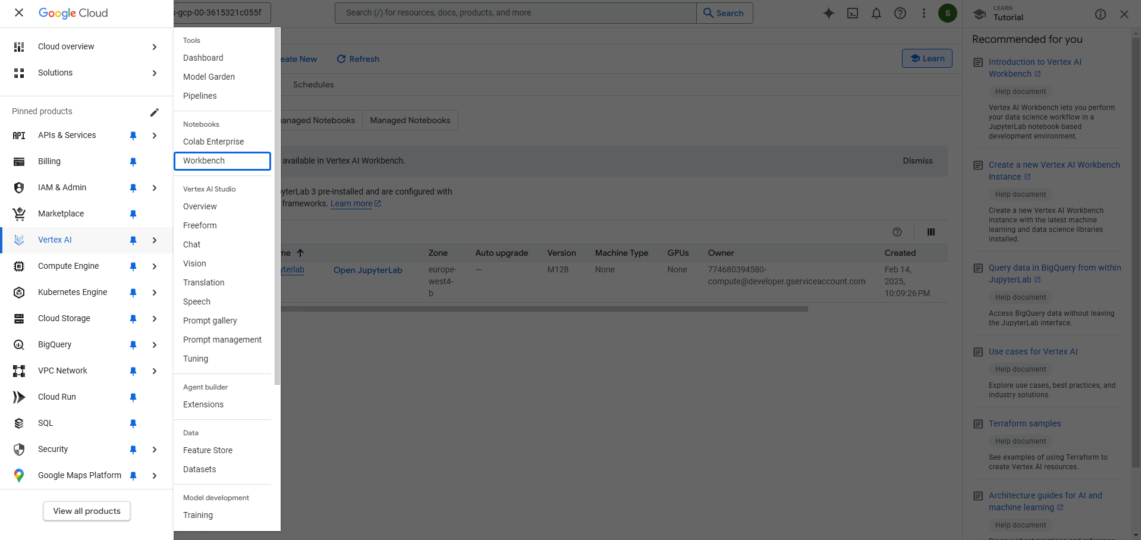Image resolution: width=1141 pixels, height=540 pixels.
Task: Click the BigQuery icon
Action: click(19, 344)
